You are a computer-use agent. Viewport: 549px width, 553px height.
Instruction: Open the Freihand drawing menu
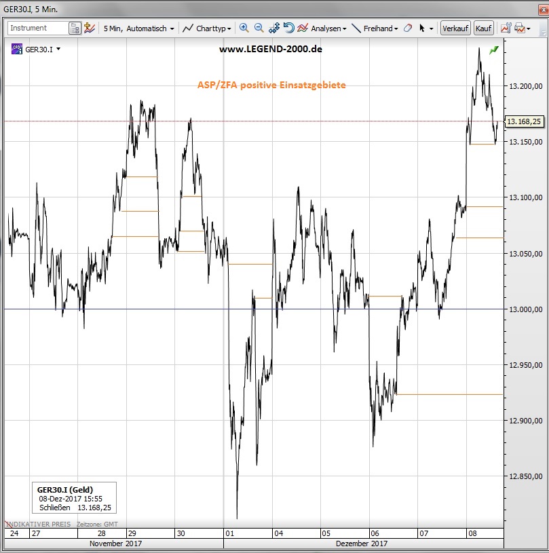tap(375, 28)
